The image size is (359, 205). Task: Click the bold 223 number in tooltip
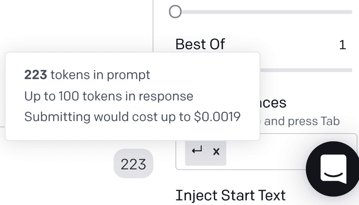tap(36, 75)
